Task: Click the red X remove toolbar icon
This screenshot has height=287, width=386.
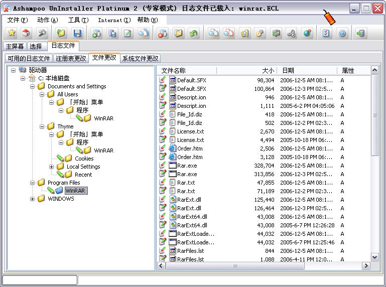Action: click(163, 33)
